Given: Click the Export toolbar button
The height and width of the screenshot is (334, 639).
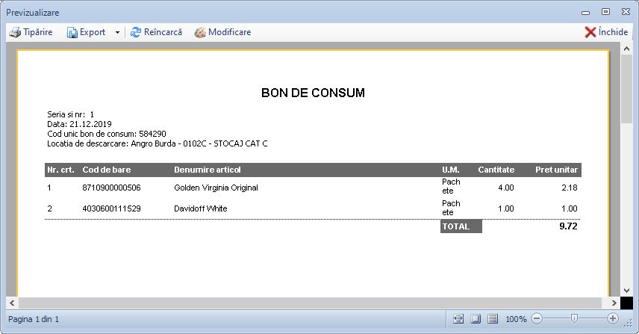Looking at the screenshot, I should (x=86, y=33).
